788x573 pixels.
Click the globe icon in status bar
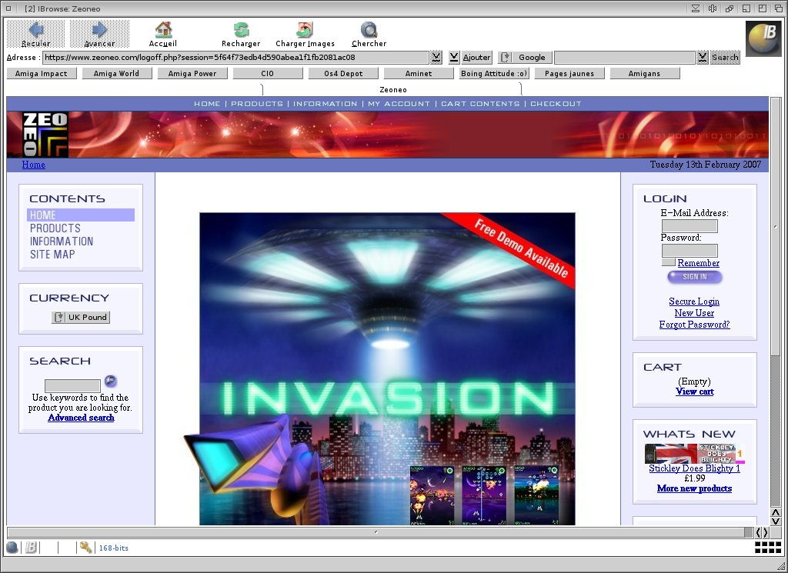[x=12, y=548]
